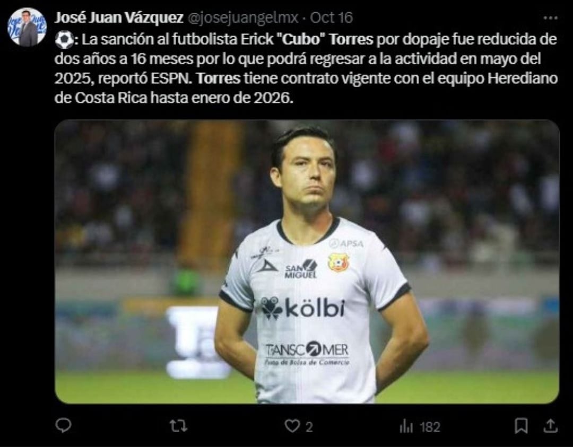
Task: Click the Oct 16 timestamp
Action: tap(332, 17)
